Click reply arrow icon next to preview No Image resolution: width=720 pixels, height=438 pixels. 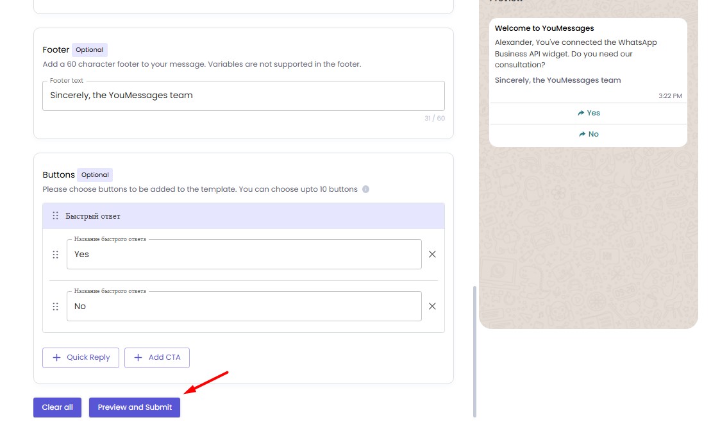582,135
